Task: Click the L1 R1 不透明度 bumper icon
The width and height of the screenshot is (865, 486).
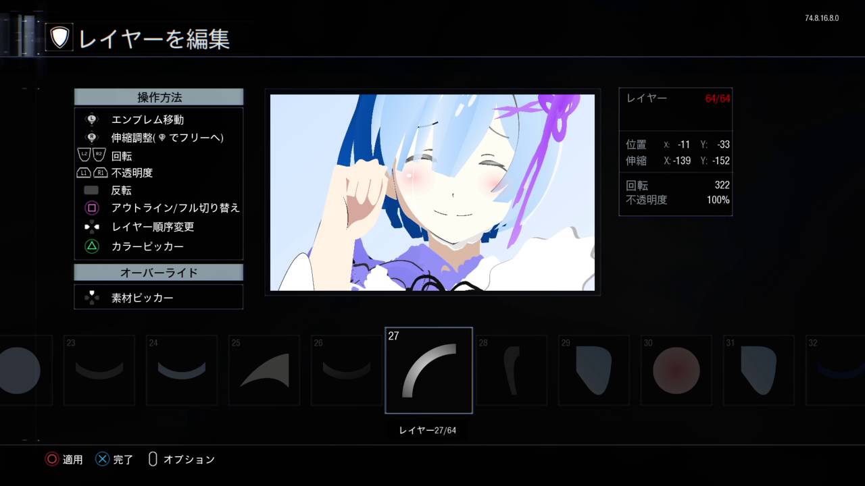Action: [x=92, y=173]
